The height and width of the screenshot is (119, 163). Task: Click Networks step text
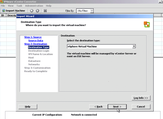34,64
